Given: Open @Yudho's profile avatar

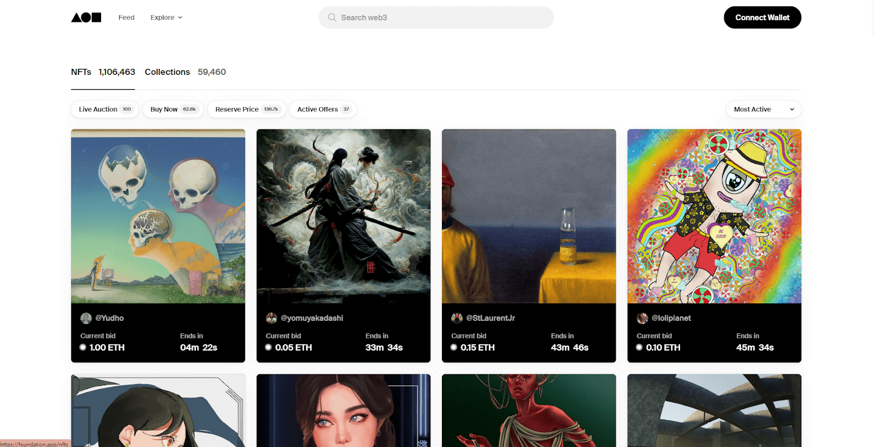Looking at the screenshot, I should click(86, 318).
